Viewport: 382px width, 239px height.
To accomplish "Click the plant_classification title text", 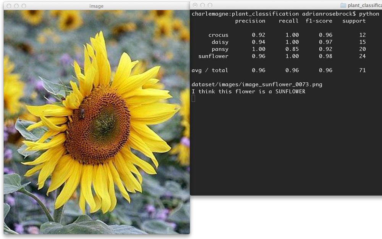I will coord(365,5).
